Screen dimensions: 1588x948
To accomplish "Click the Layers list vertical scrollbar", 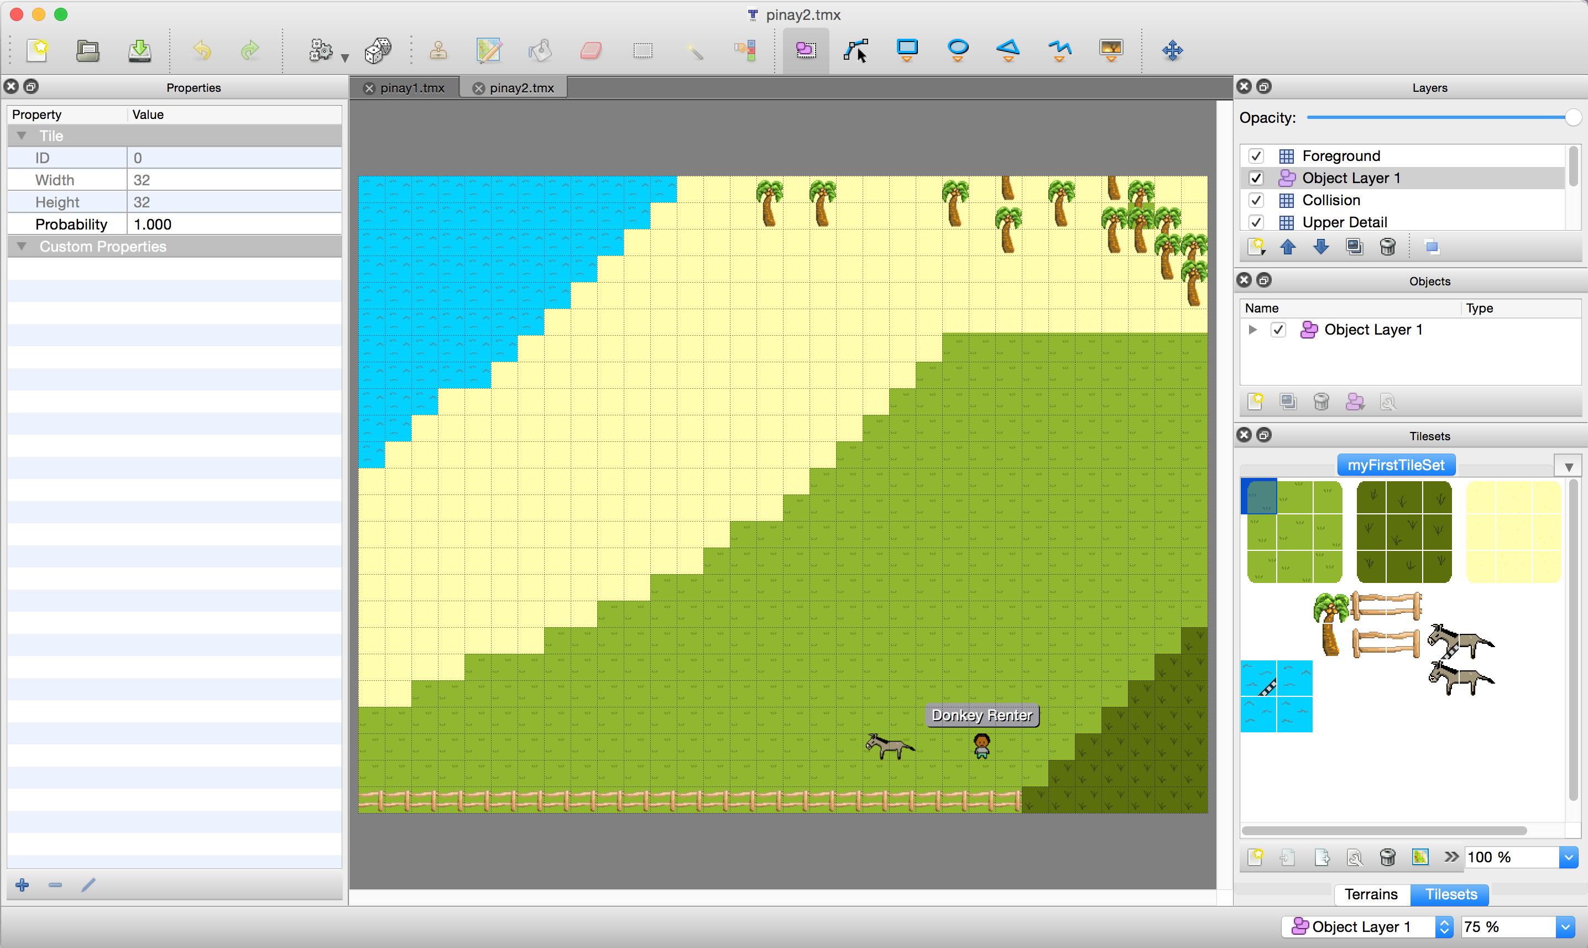I will (1573, 166).
